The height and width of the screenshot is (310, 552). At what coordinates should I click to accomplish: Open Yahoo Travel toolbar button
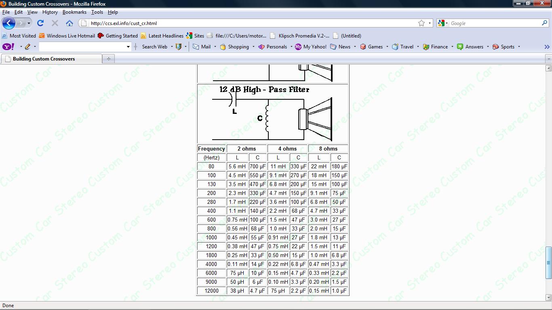(403, 47)
